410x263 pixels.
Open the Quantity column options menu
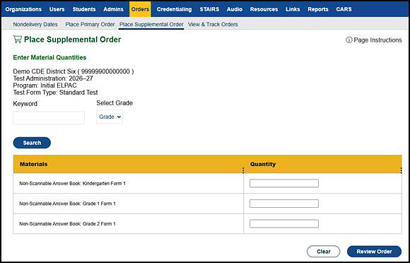tap(401, 170)
